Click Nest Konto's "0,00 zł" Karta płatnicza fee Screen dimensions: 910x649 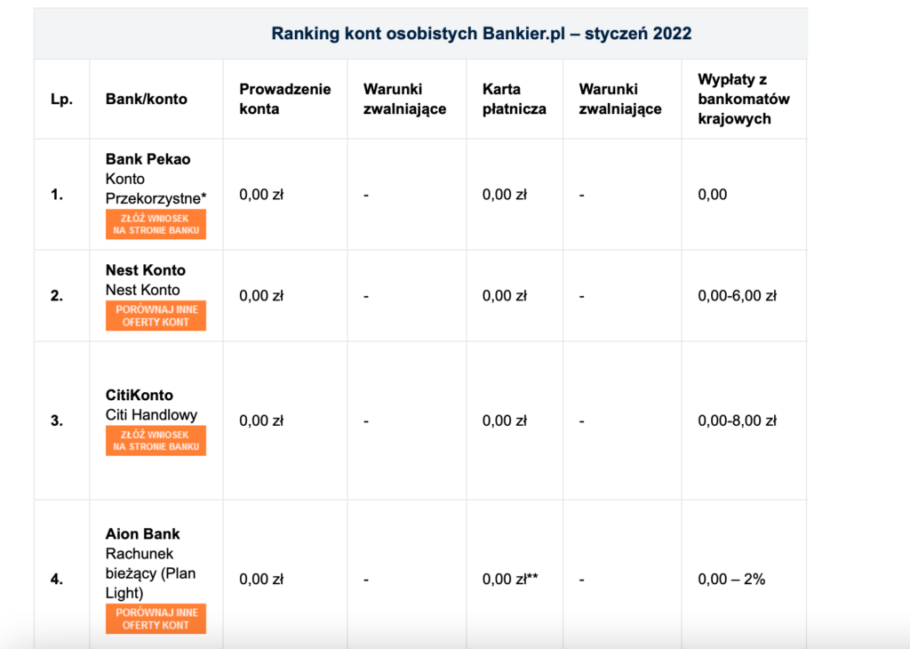(505, 296)
